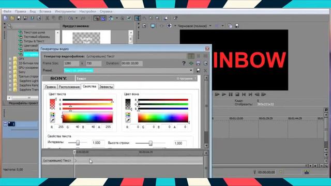Go to the end of the project
Viewport: 331px width, 186px height.
[x=250, y=94]
